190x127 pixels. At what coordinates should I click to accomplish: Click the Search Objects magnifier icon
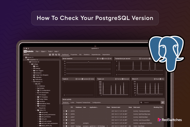(x=59, y=55)
